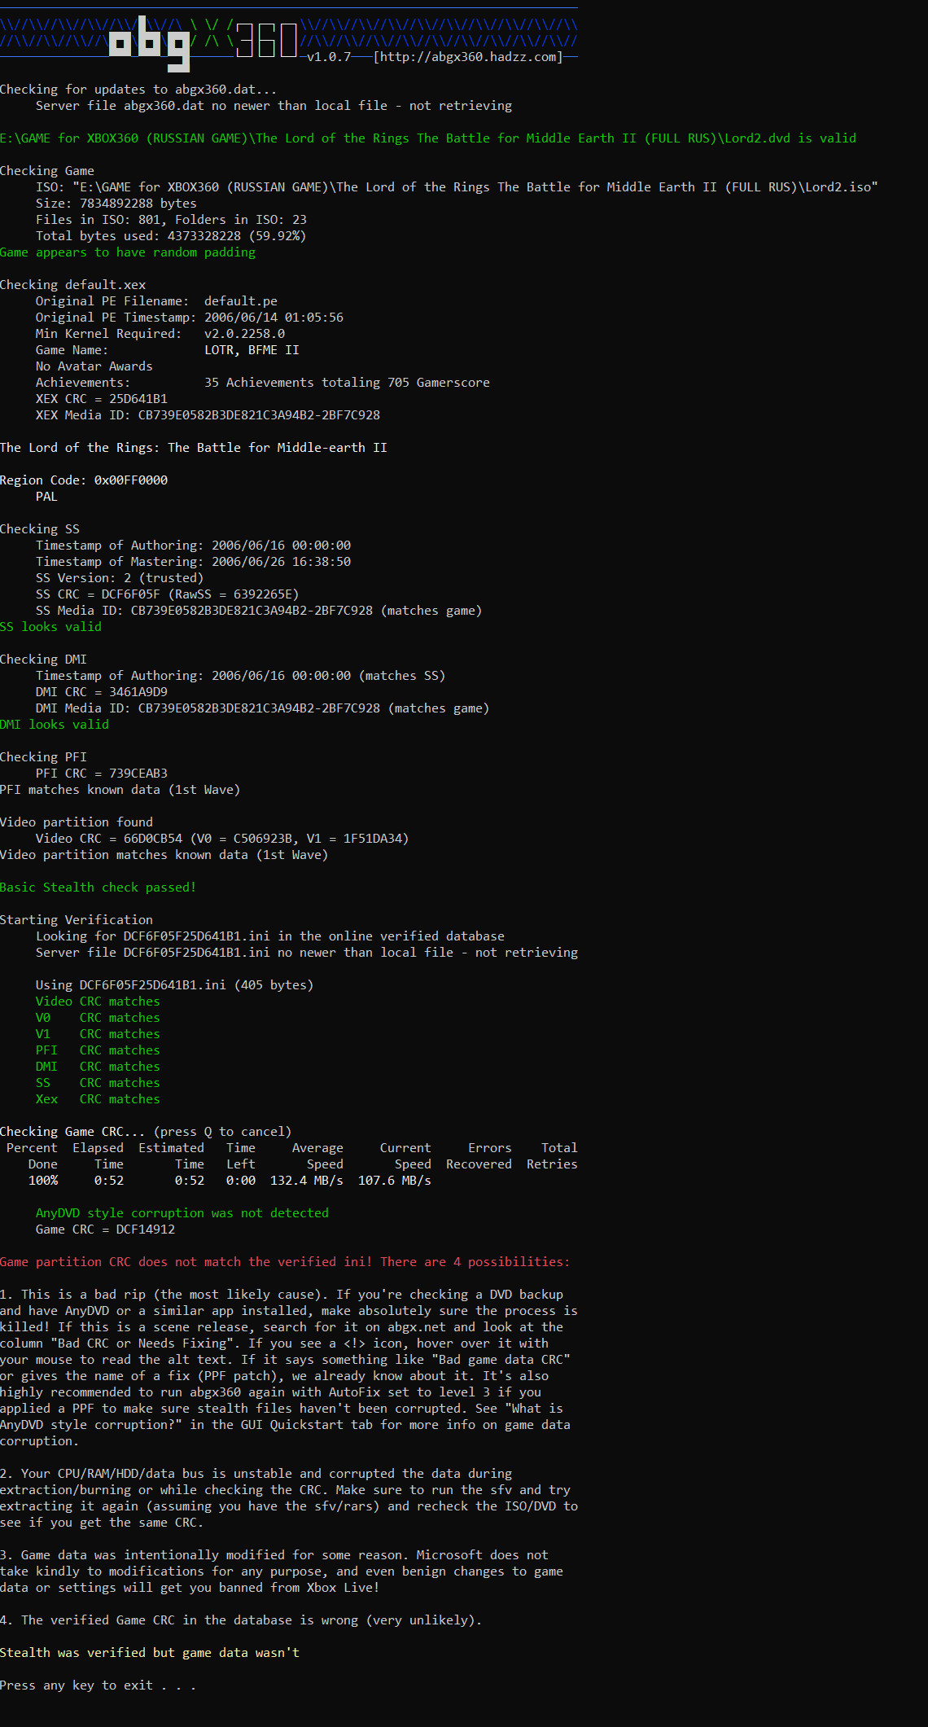Click the '100%' percent done value
This screenshot has height=1727, width=928.
43,1181
